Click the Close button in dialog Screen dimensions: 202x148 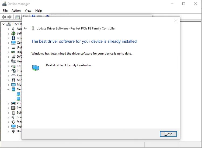tap(168, 134)
